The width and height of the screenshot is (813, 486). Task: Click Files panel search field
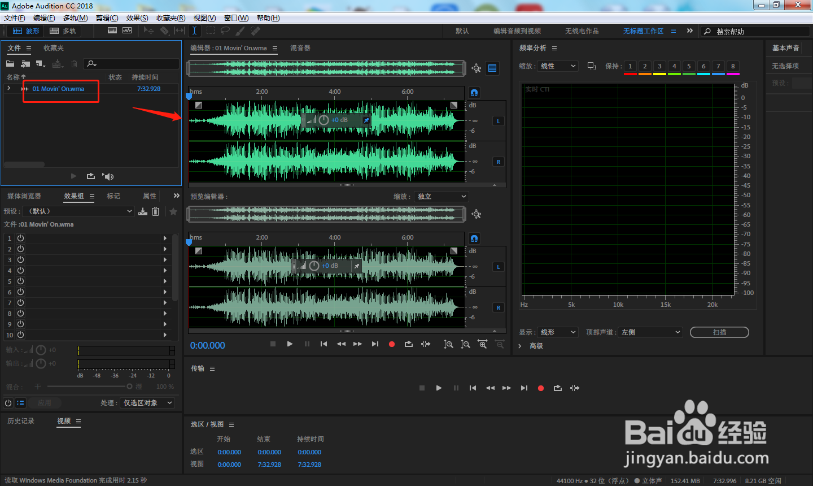[x=131, y=64]
